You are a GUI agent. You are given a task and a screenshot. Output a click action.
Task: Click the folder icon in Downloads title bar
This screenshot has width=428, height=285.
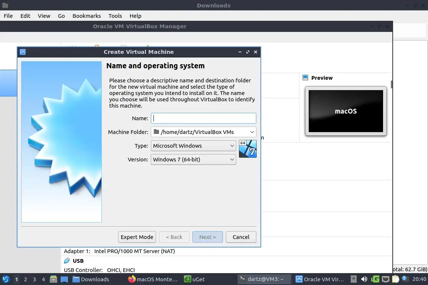[x=5, y=5]
